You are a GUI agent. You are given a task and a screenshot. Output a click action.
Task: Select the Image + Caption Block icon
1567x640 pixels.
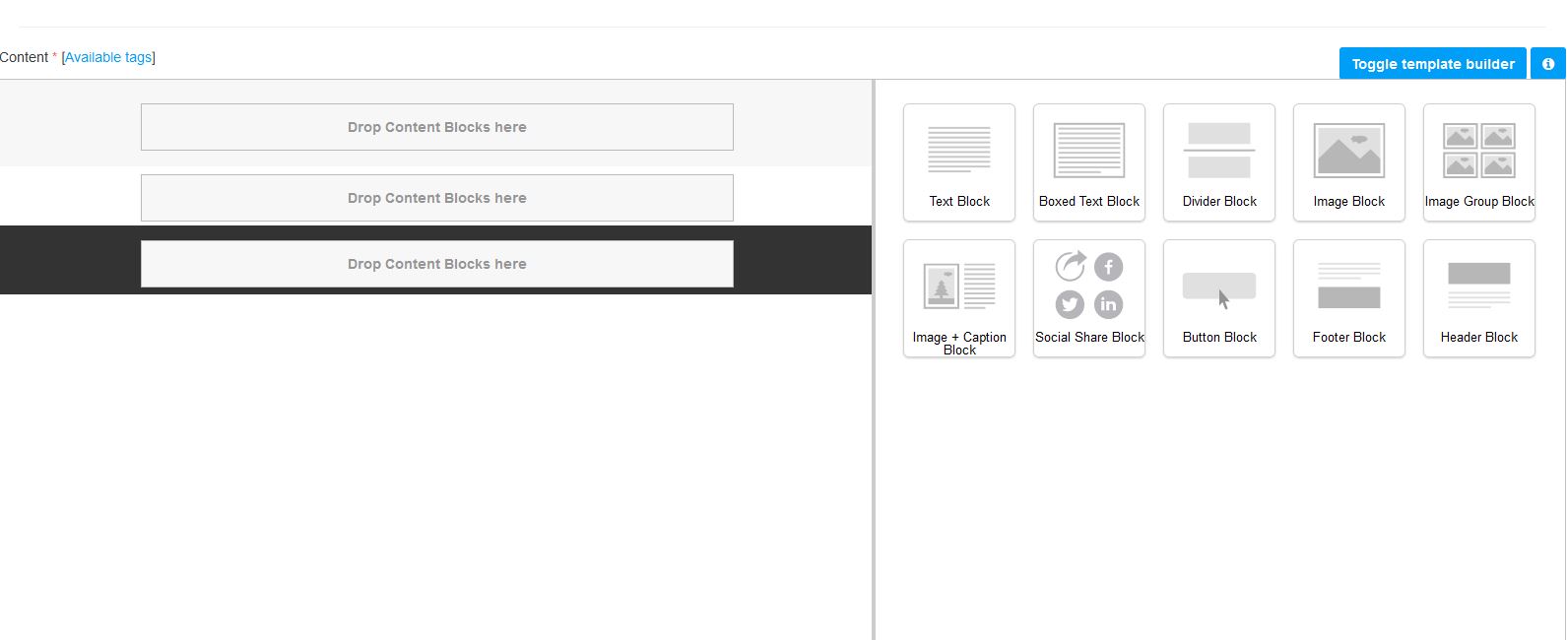(958, 286)
